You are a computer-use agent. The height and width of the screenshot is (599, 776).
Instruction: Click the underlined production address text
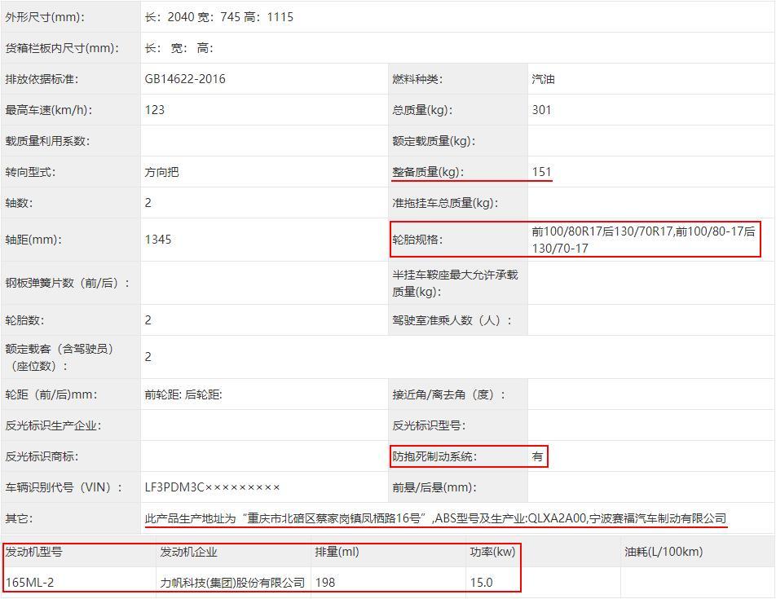285,518
